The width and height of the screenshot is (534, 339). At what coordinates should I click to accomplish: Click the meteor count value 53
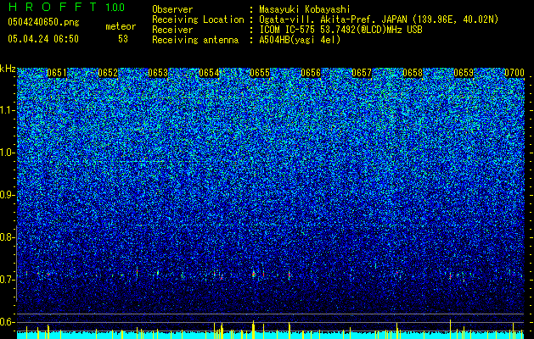click(123, 39)
